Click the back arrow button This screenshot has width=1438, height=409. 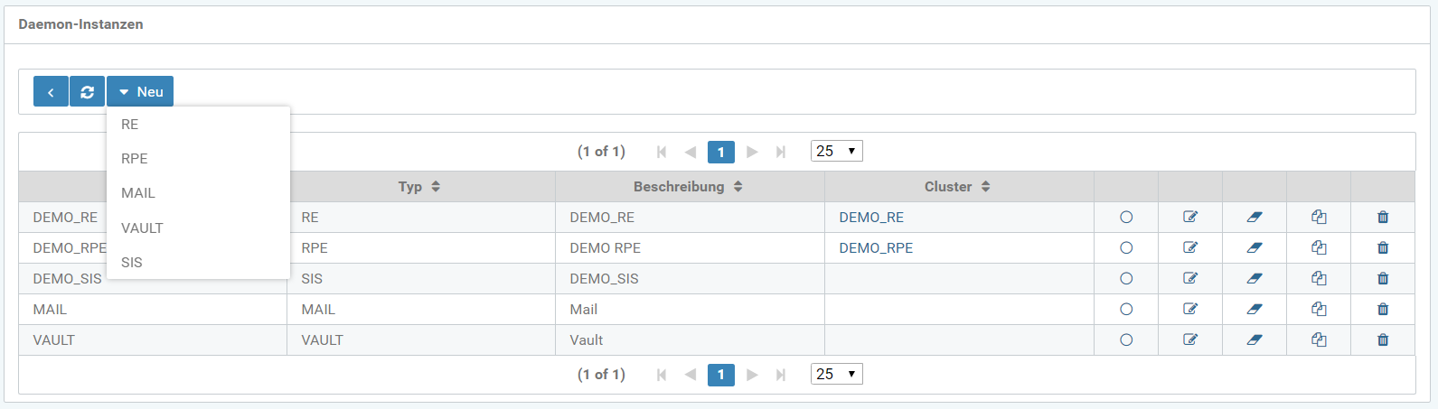coord(51,92)
